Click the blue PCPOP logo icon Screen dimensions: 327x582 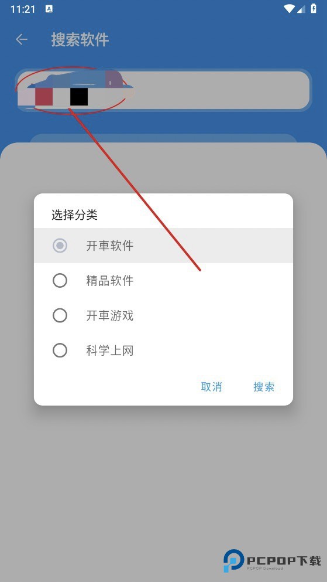click(x=233, y=560)
